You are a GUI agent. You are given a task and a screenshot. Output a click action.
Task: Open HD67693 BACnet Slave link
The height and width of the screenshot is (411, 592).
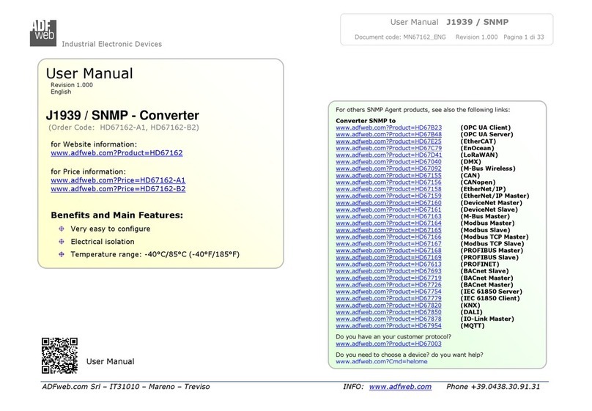click(x=388, y=271)
